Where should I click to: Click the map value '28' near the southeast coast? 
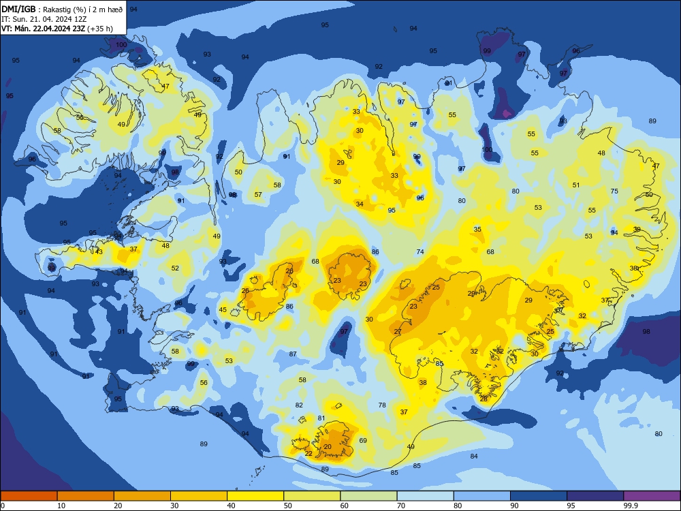(x=484, y=399)
